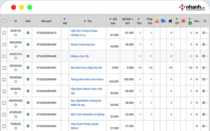This screenshot has height=131, width=210.
Task: Click the black home warehouse column icon
Action: coord(170,21)
